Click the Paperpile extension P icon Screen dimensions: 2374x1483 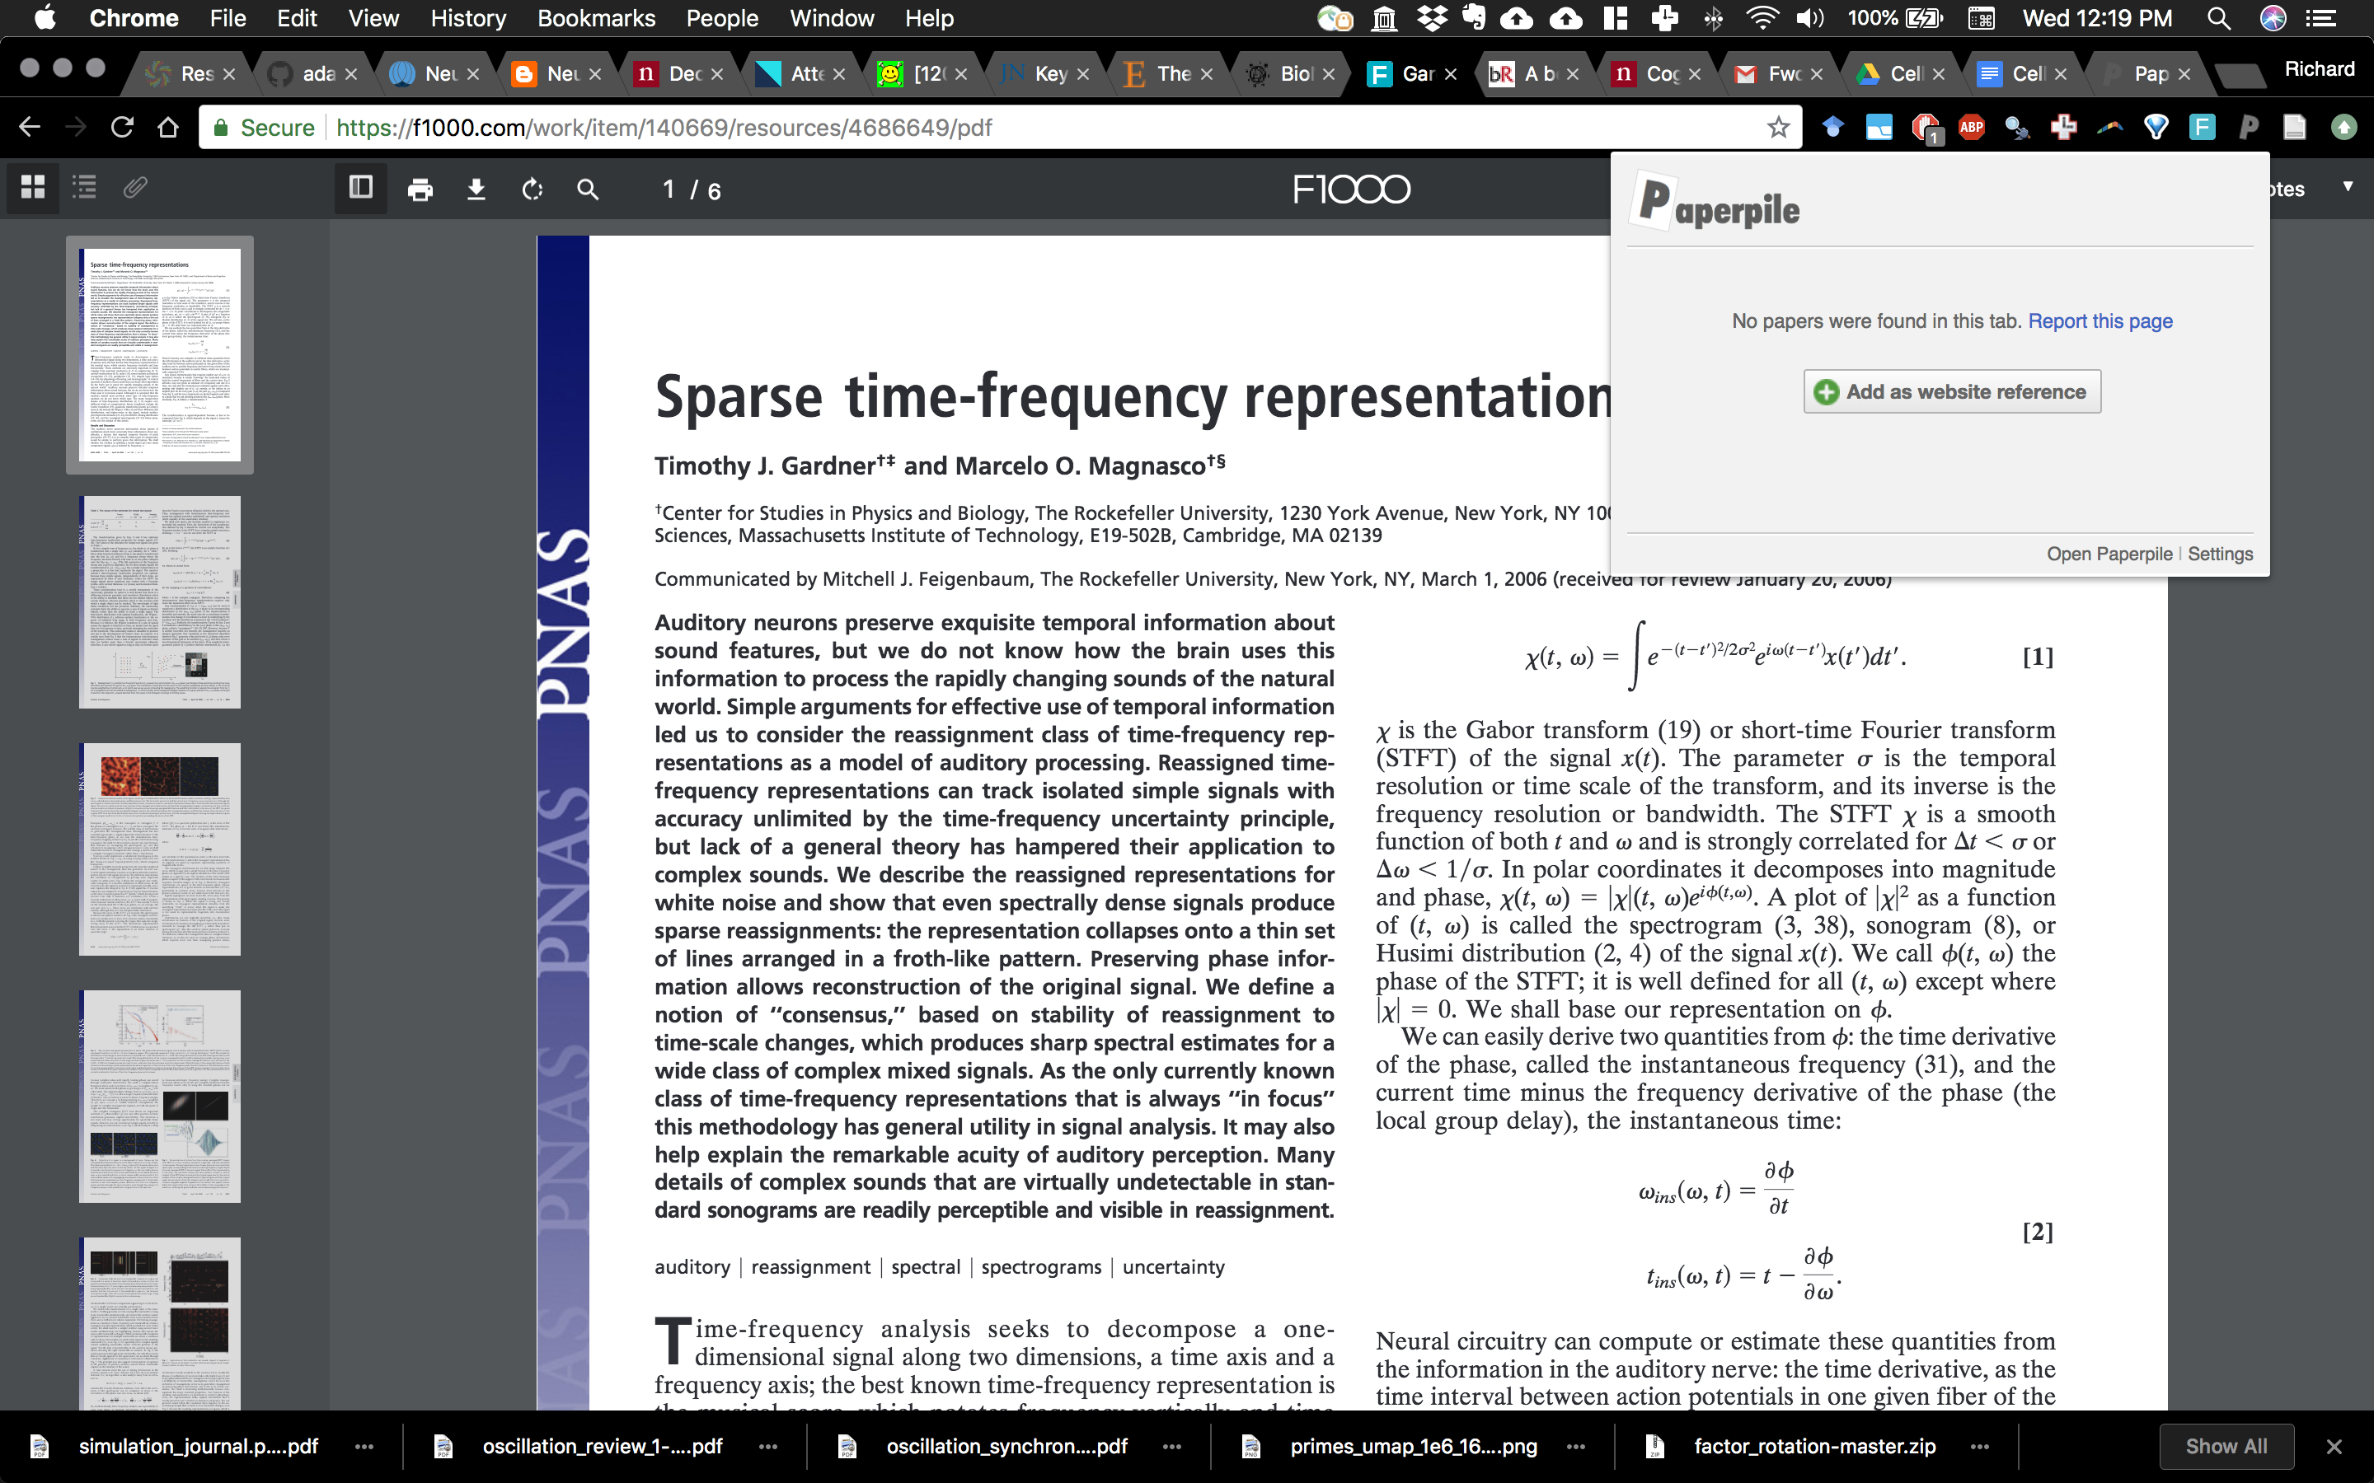point(2249,128)
